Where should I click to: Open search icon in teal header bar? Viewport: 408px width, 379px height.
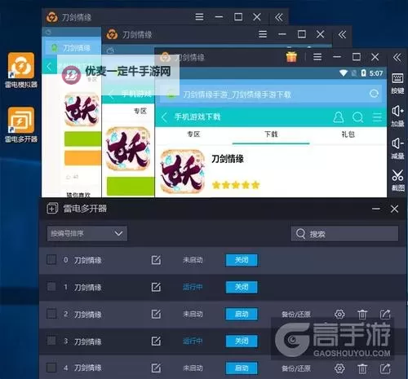pos(357,117)
